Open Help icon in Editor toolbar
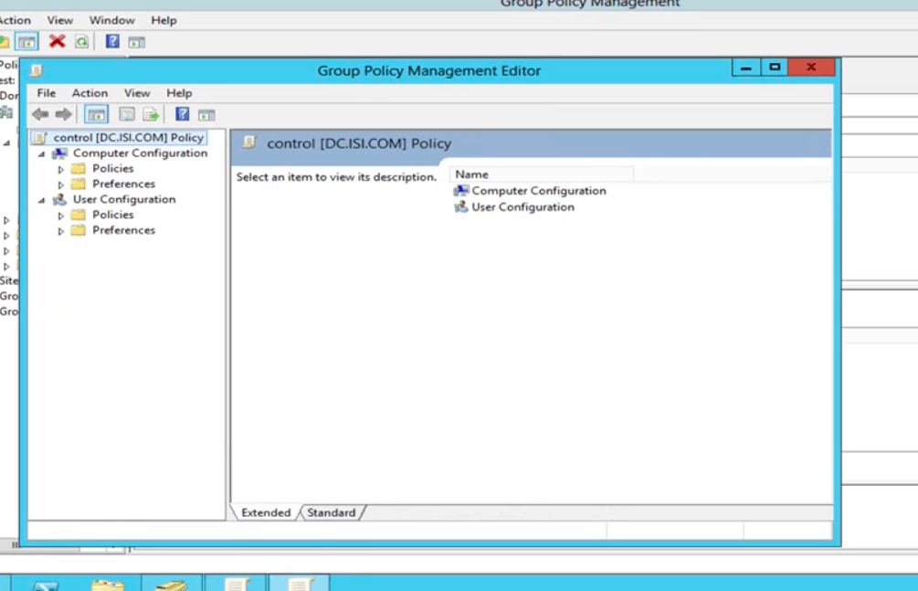Image resolution: width=918 pixels, height=591 pixels. 182,114
